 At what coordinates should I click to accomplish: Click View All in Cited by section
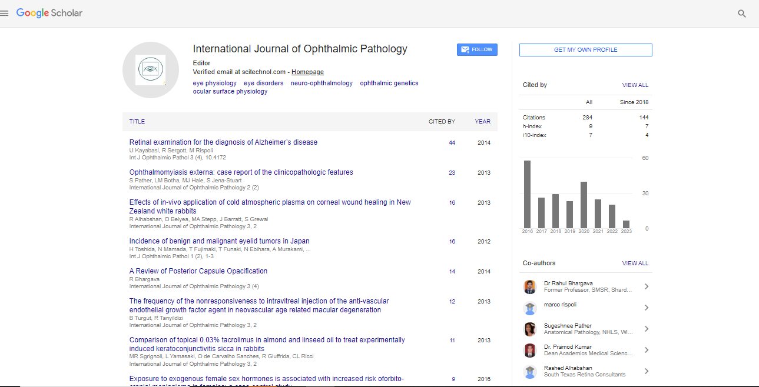click(635, 85)
